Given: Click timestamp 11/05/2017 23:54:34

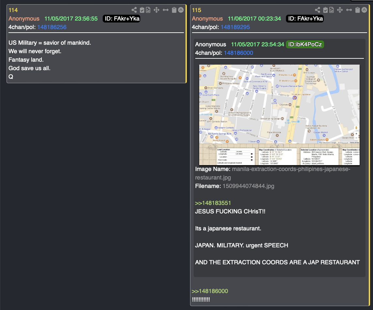Looking at the screenshot, I should [258, 44].
